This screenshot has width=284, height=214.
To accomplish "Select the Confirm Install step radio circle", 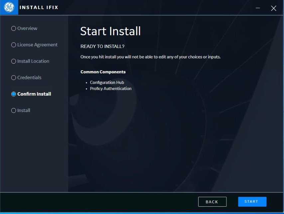I will 14,94.
